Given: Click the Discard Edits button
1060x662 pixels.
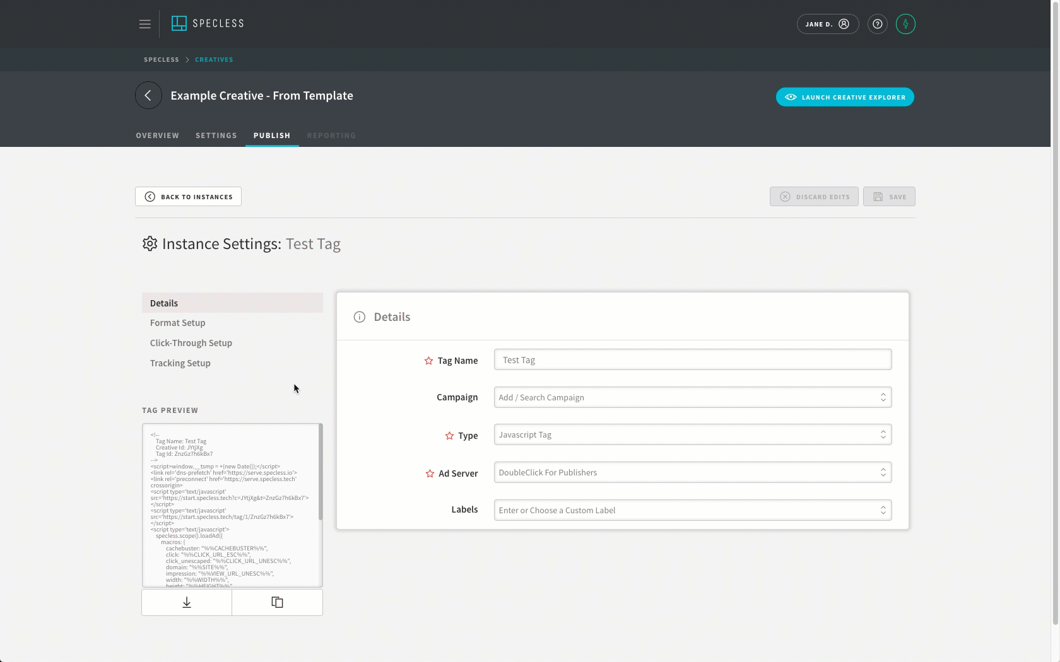Looking at the screenshot, I should pos(814,197).
